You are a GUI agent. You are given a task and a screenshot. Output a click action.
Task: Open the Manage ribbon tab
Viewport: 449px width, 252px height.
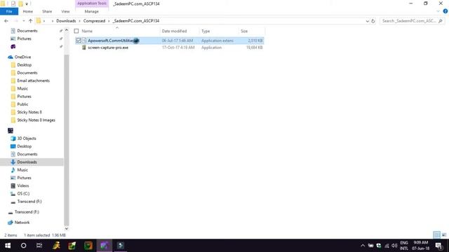pos(92,11)
